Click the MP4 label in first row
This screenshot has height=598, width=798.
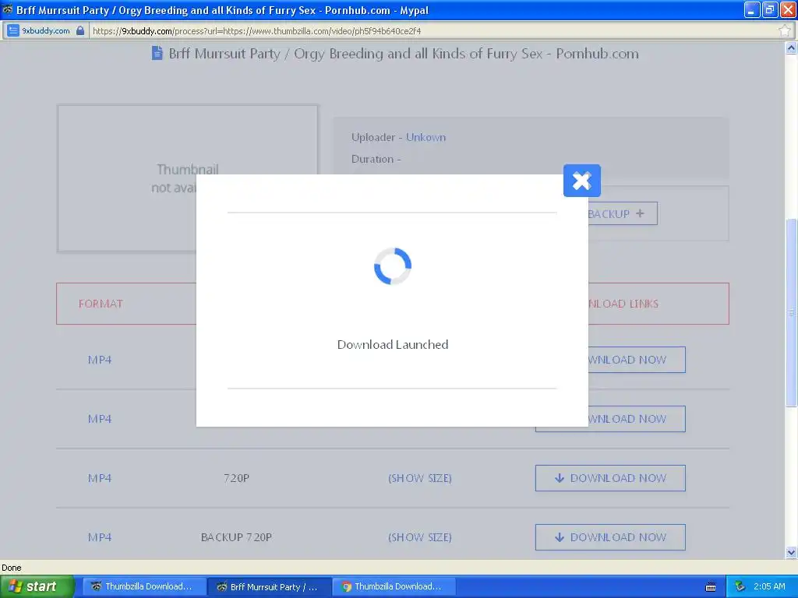point(100,360)
